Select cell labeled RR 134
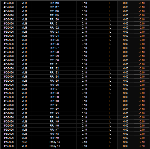150x149 pixels. tap(54, 77)
